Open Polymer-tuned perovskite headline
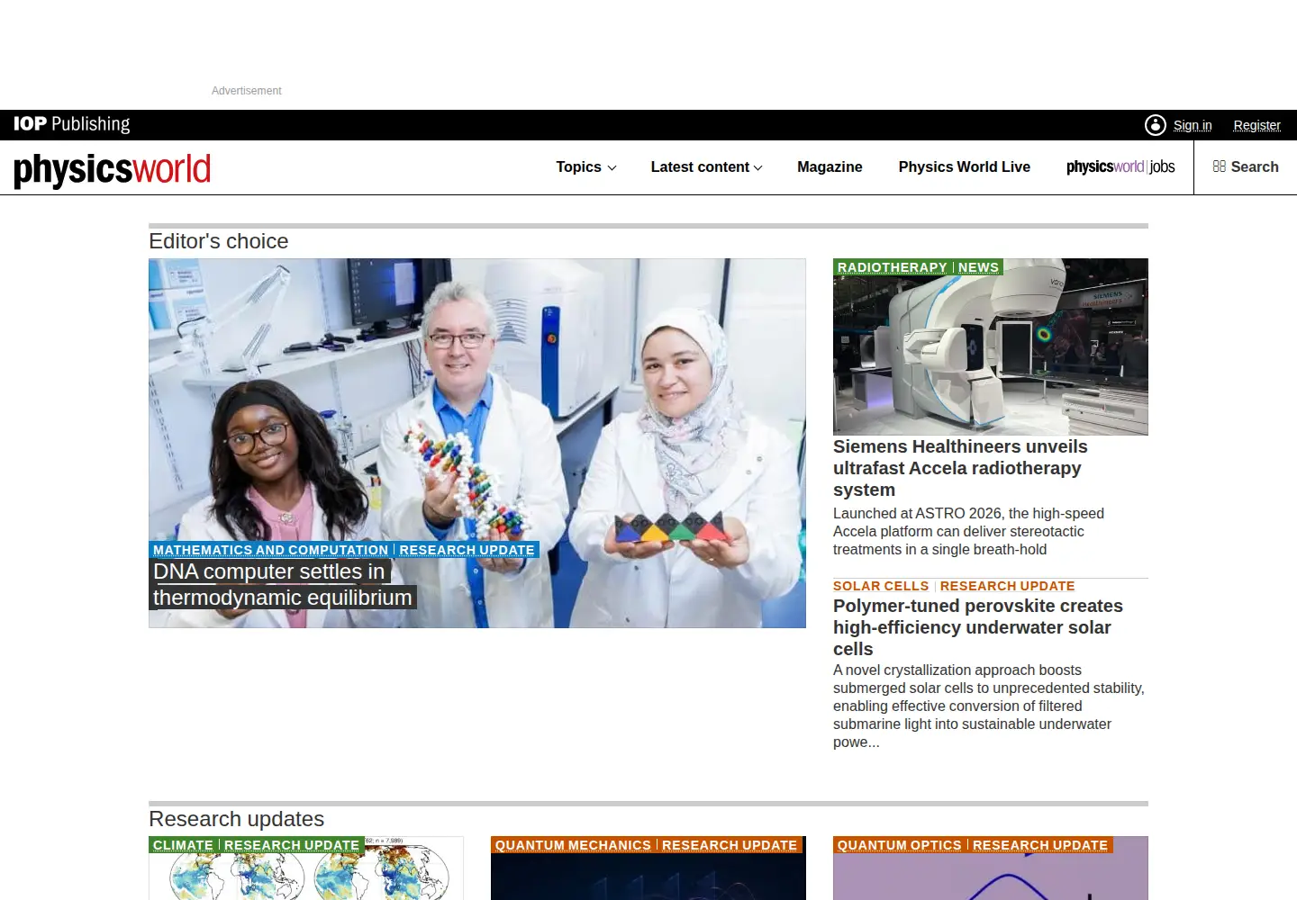 point(978,627)
